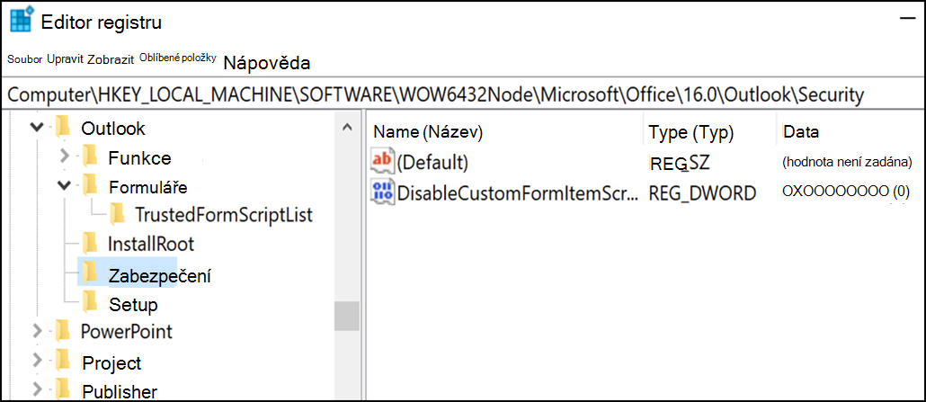Expand the Funkce tree node
Image resolution: width=926 pixels, height=402 pixels.
coord(65,157)
